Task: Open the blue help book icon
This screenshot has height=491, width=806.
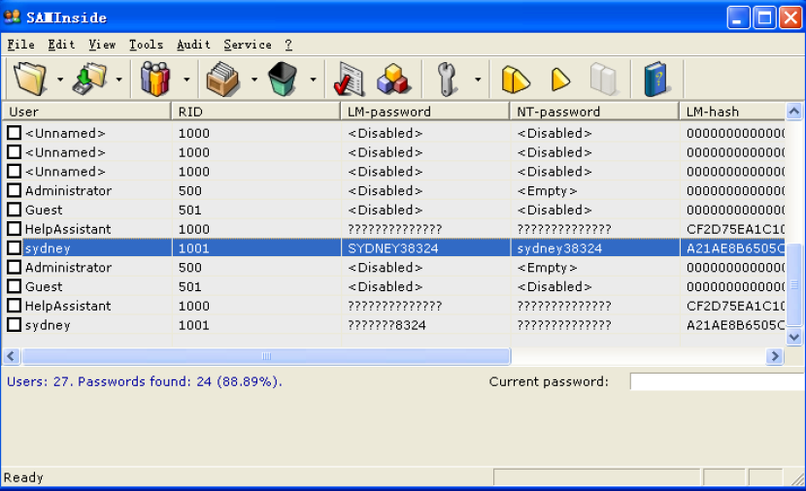Action: coord(656,80)
